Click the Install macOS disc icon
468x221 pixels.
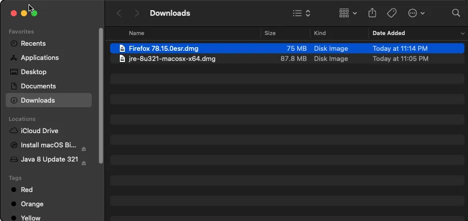tap(14, 145)
